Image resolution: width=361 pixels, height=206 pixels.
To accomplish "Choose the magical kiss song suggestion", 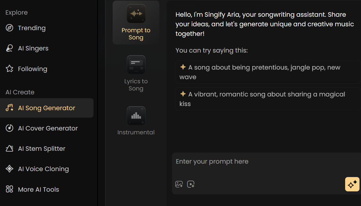I will (268, 99).
